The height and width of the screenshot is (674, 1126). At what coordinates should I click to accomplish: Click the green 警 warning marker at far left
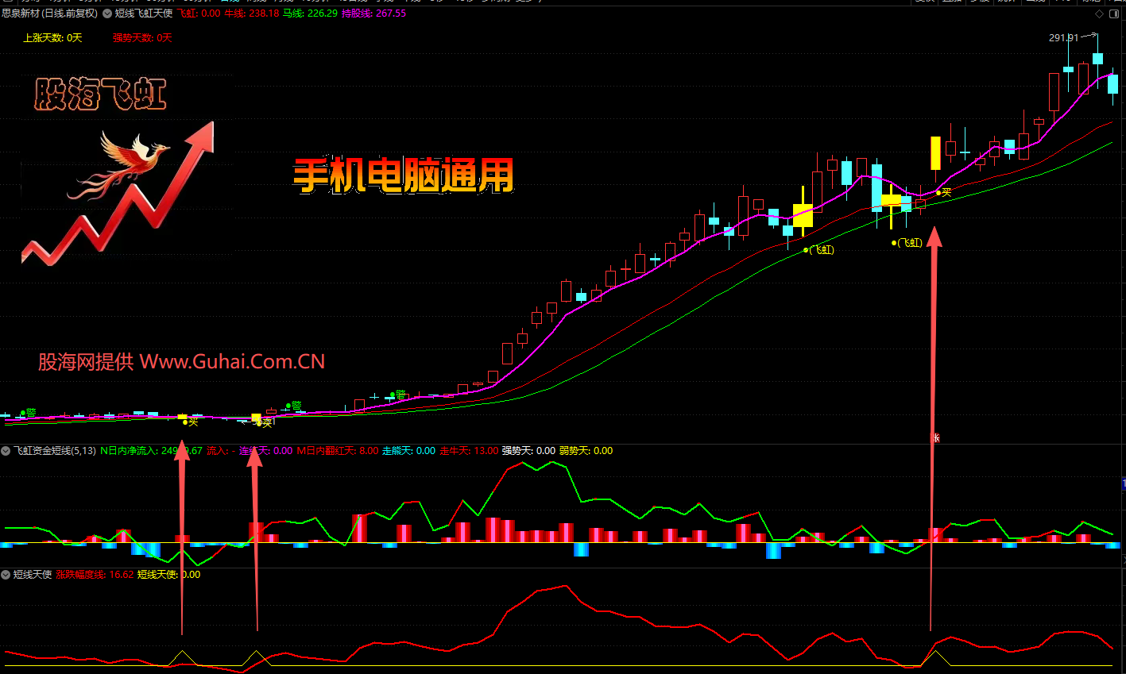29,413
